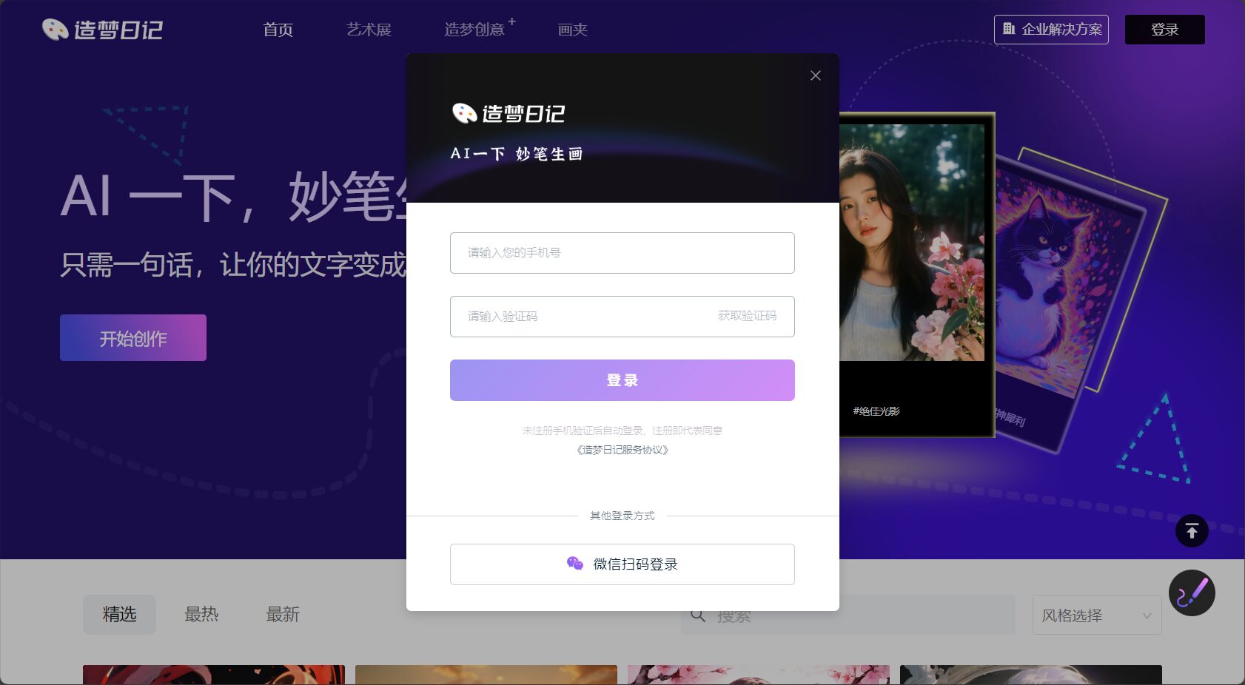Open the 造梦创意 nav item
Image resolution: width=1245 pixels, height=685 pixels.
tap(474, 30)
